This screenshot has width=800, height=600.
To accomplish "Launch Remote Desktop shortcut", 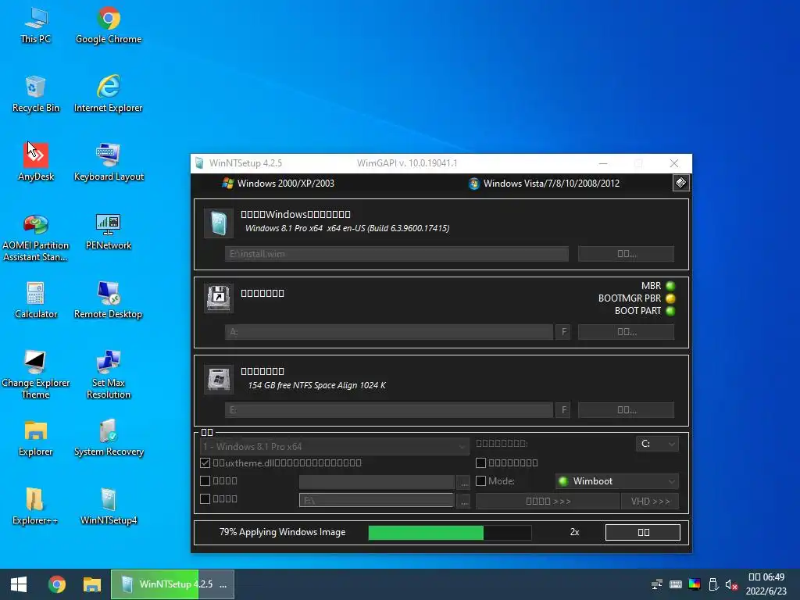I will point(108,301).
